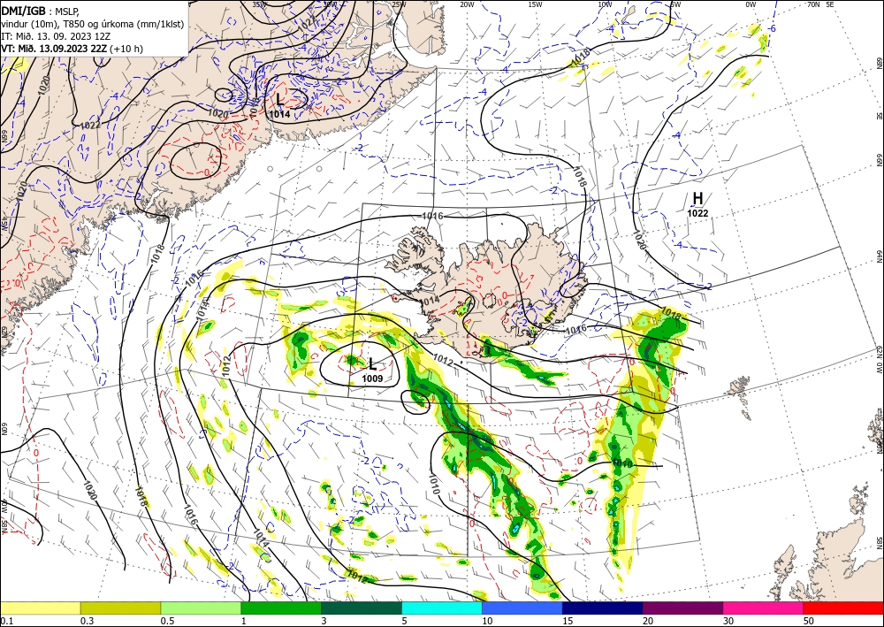884x627 pixels.
Task: Click the H high-pressure marker labeled 1022
Action: (697, 198)
